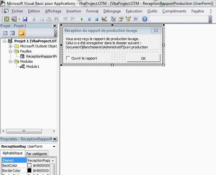Toggle Folders icon in Project panel

click(x=21, y=33)
